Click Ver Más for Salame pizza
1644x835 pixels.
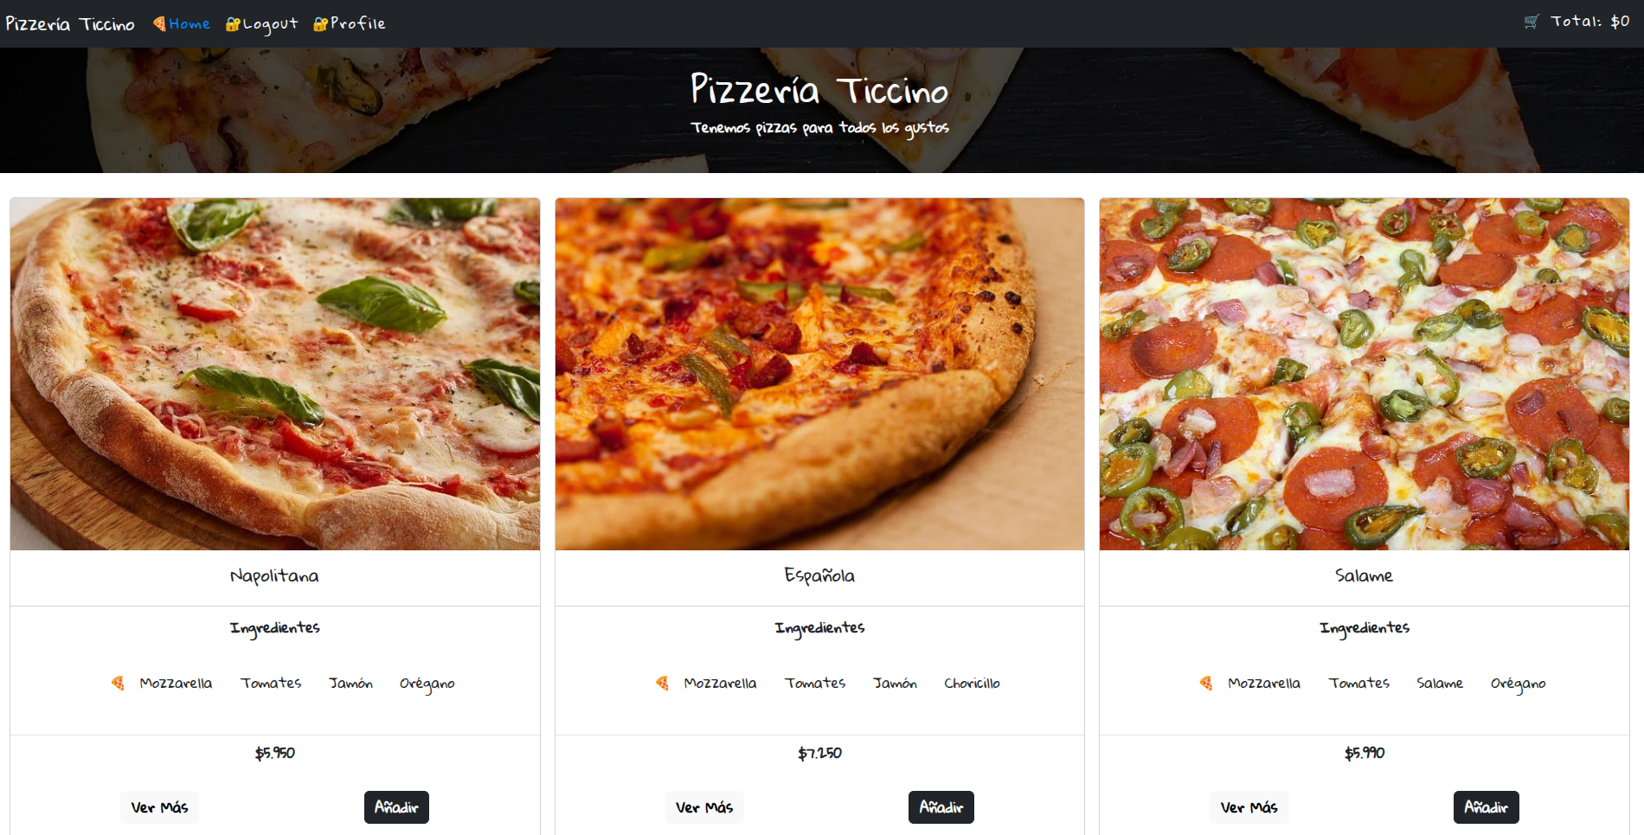1249,807
